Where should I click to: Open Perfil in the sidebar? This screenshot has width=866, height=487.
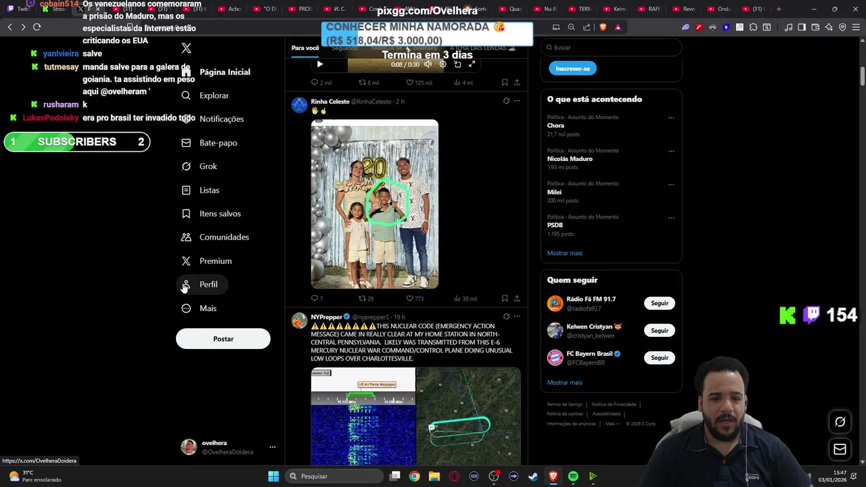[201, 285]
